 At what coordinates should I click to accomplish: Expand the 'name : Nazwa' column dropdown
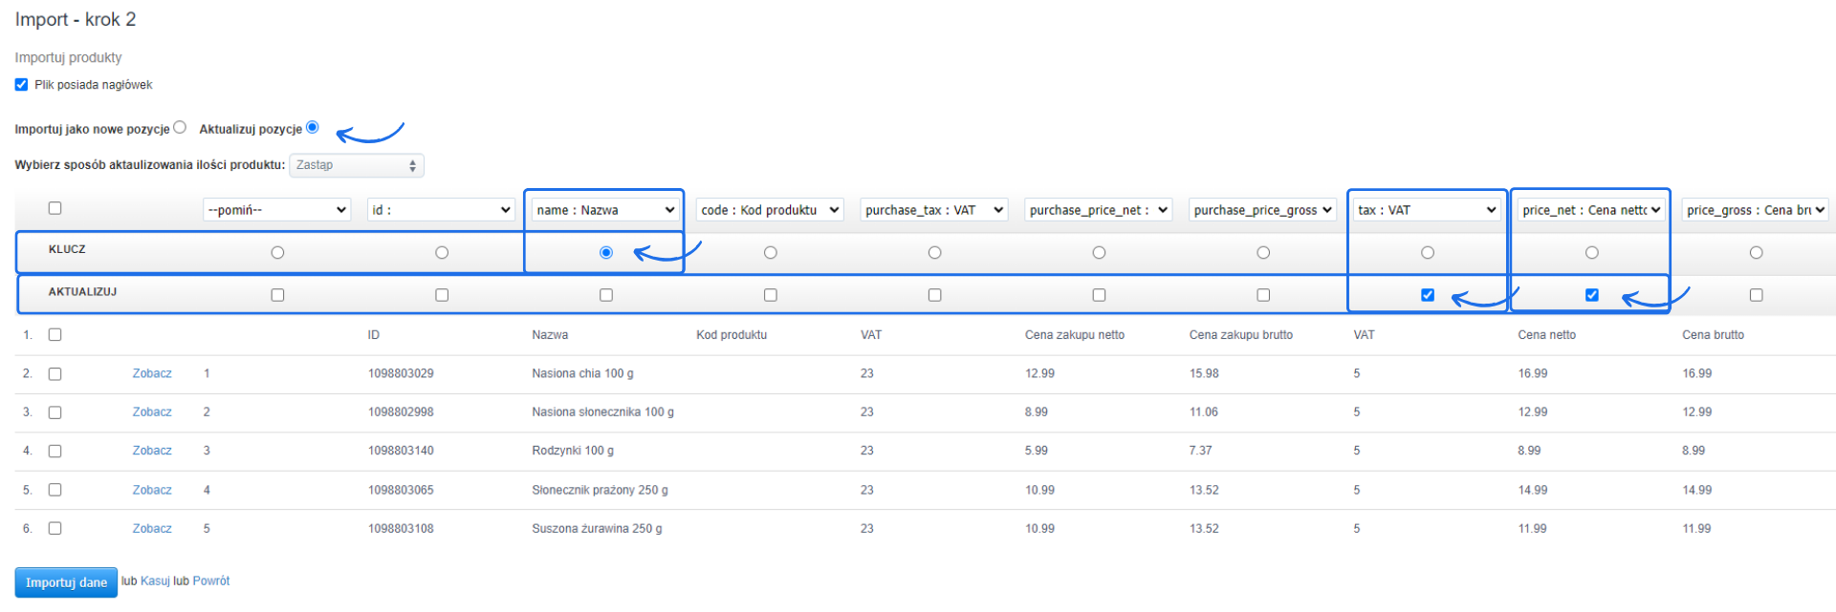[604, 210]
